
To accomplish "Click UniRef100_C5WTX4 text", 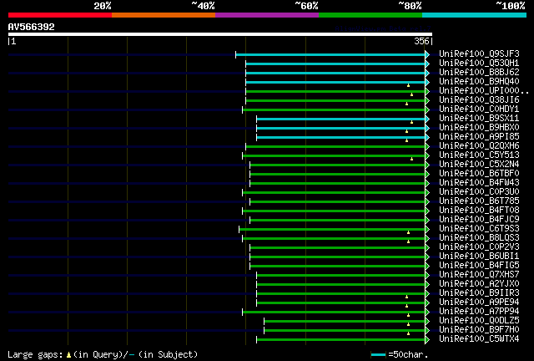I will [479, 339].
